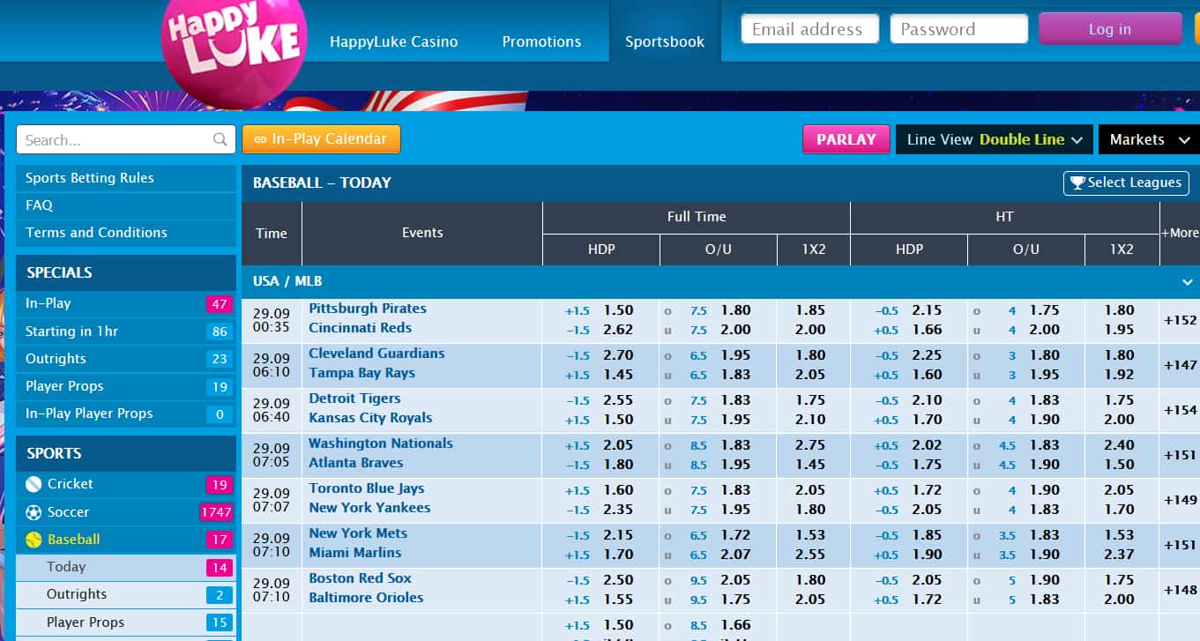Open the Washington Nationals event
This screenshot has width=1200, height=641.
[381, 443]
